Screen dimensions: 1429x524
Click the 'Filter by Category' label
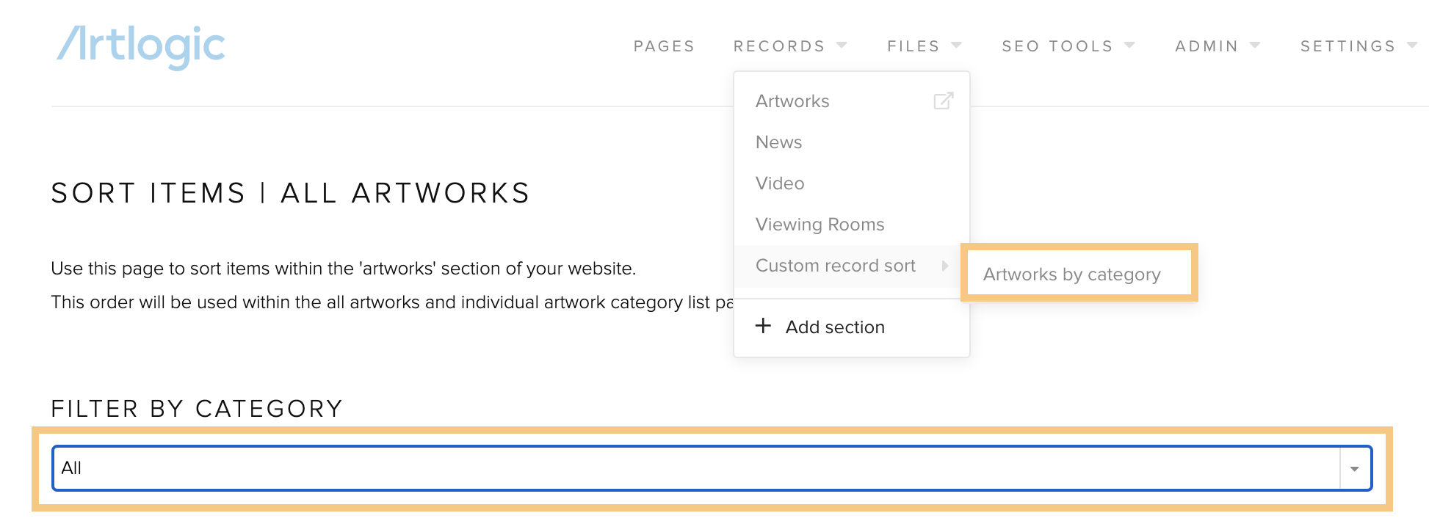(x=197, y=409)
